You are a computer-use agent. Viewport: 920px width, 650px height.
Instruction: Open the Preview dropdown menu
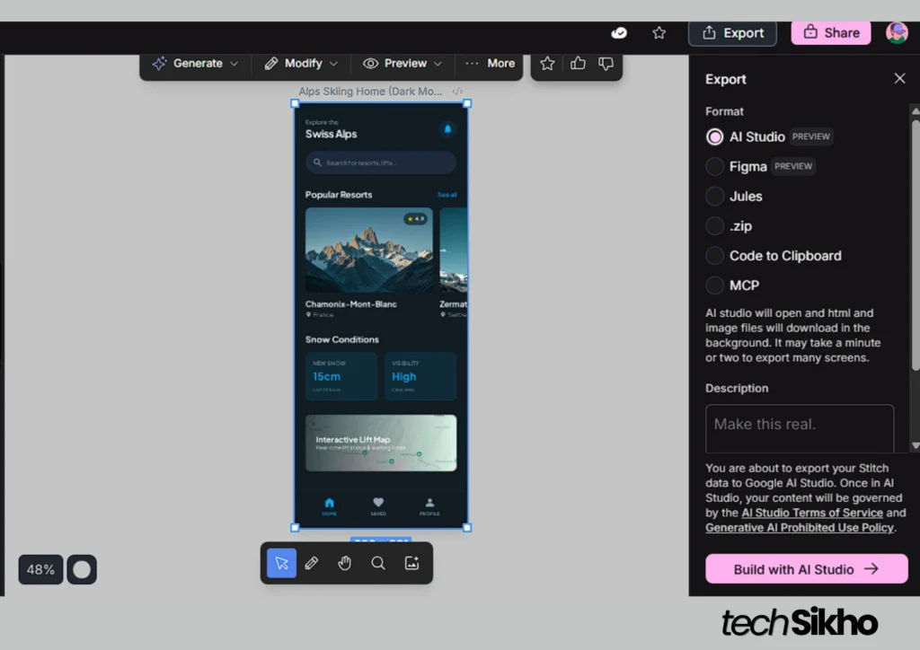tap(402, 64)
